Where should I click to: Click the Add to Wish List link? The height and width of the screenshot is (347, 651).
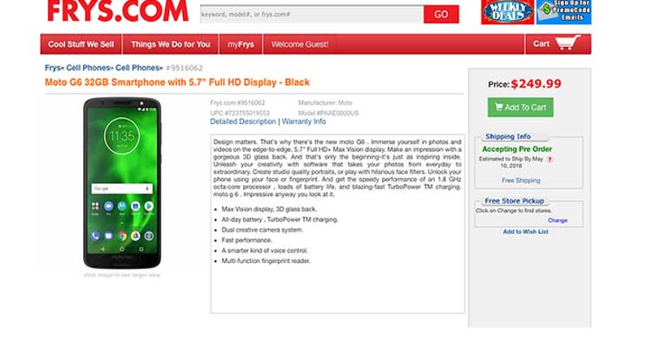coord(526,232)
